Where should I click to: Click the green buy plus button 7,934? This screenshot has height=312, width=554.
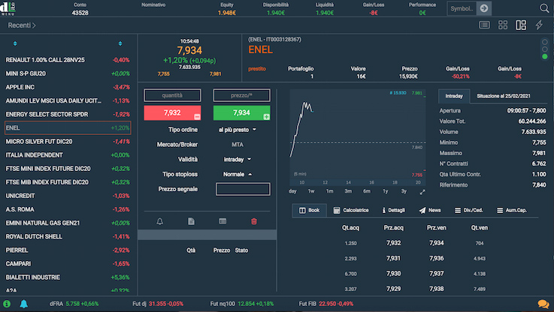pos(241,112)
